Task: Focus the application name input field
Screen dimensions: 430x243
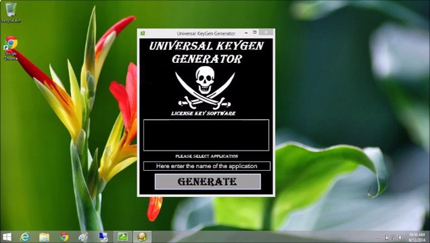Action: (206, 166)
